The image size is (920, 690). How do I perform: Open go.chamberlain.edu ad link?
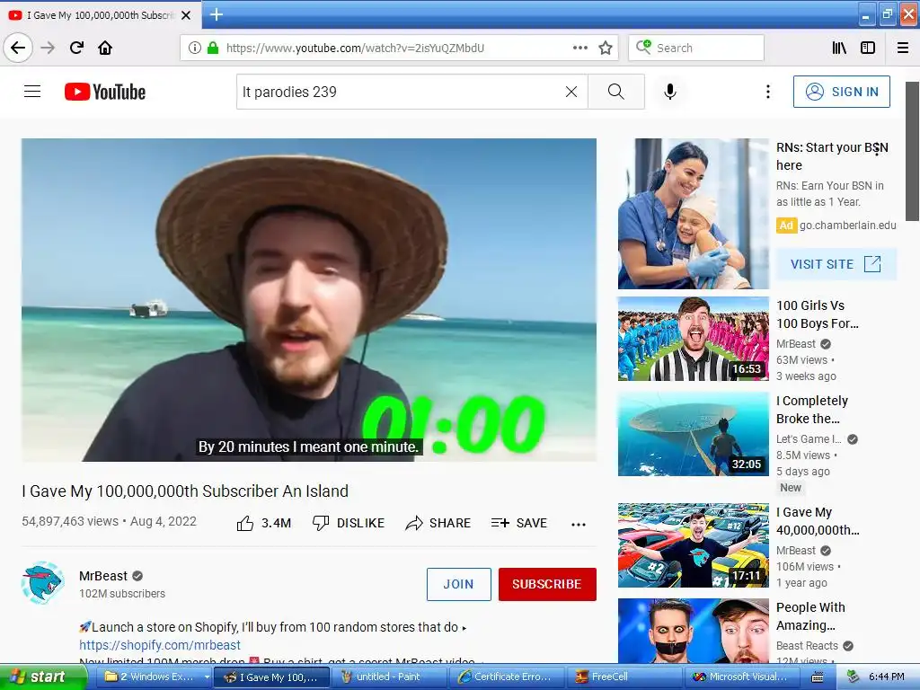847,225
